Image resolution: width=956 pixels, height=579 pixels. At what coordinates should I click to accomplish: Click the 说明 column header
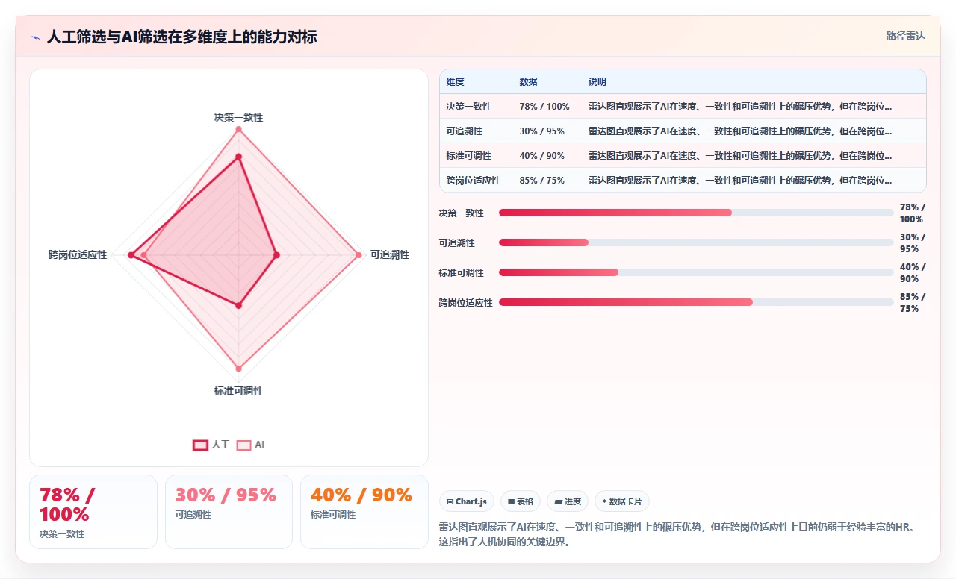click(x=597, y=82)
